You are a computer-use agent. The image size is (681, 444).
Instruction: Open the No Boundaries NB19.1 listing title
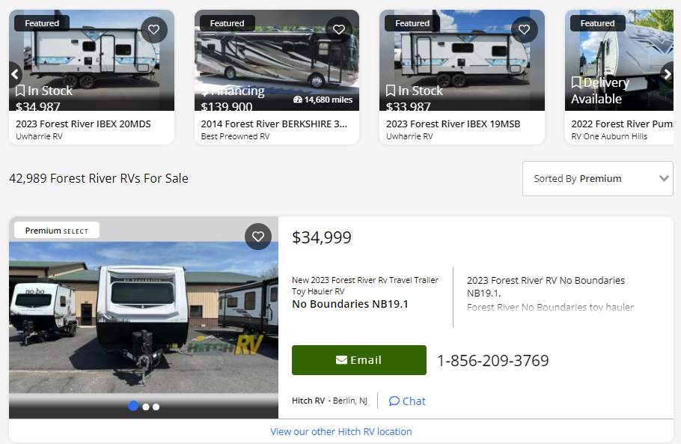[350, 304]
